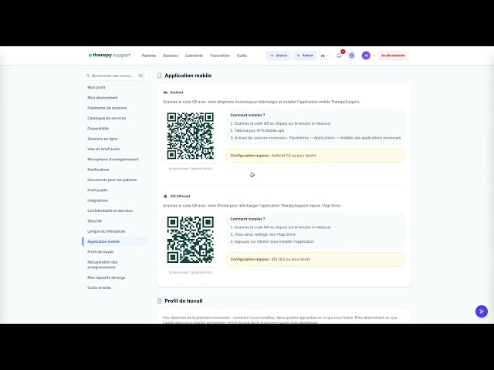Select Mon profil in sidebar
The image size is (494, 370).
pyautogui.click(x=96, y=87)
